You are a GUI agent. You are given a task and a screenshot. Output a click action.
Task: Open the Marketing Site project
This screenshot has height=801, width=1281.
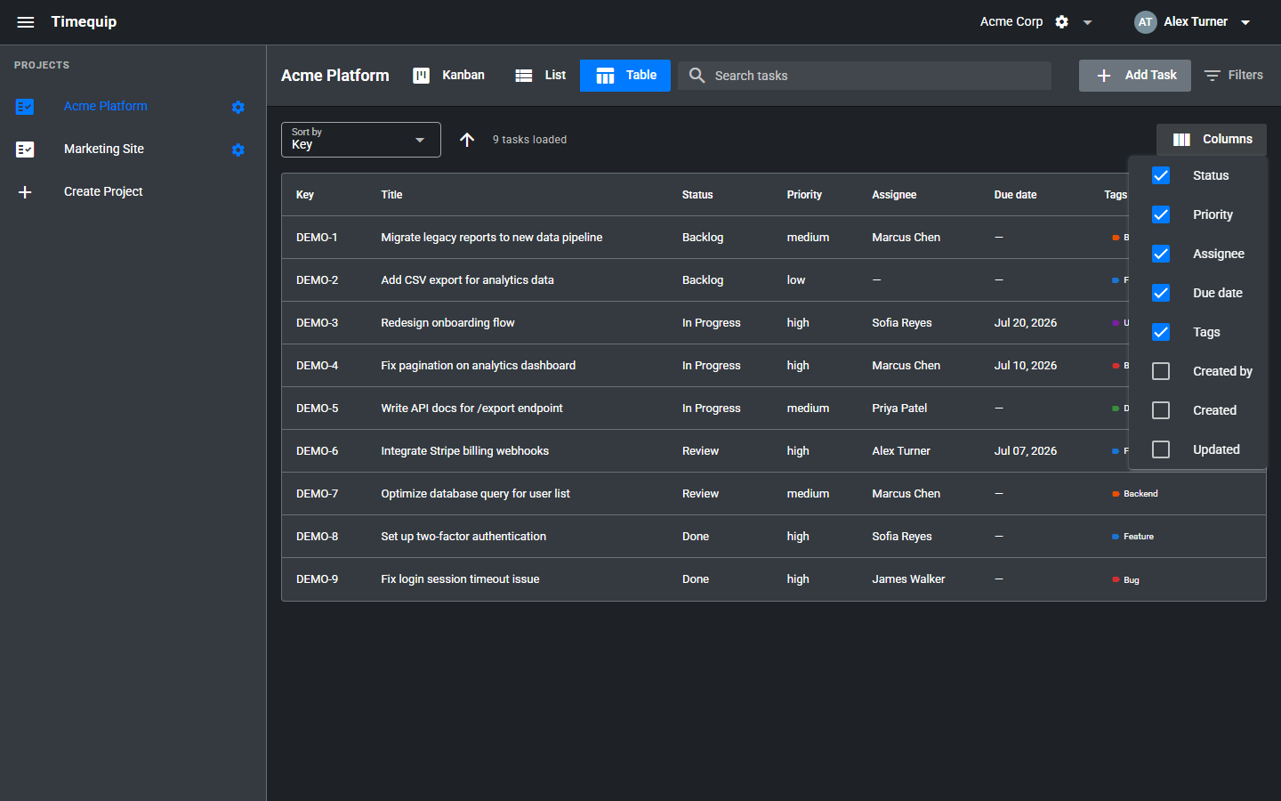[104, 149]
